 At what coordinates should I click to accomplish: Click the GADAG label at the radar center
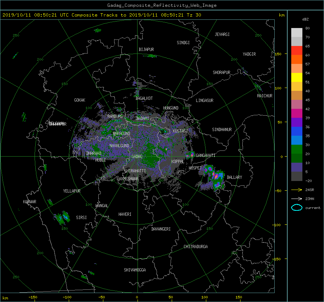tap(137, 157)
